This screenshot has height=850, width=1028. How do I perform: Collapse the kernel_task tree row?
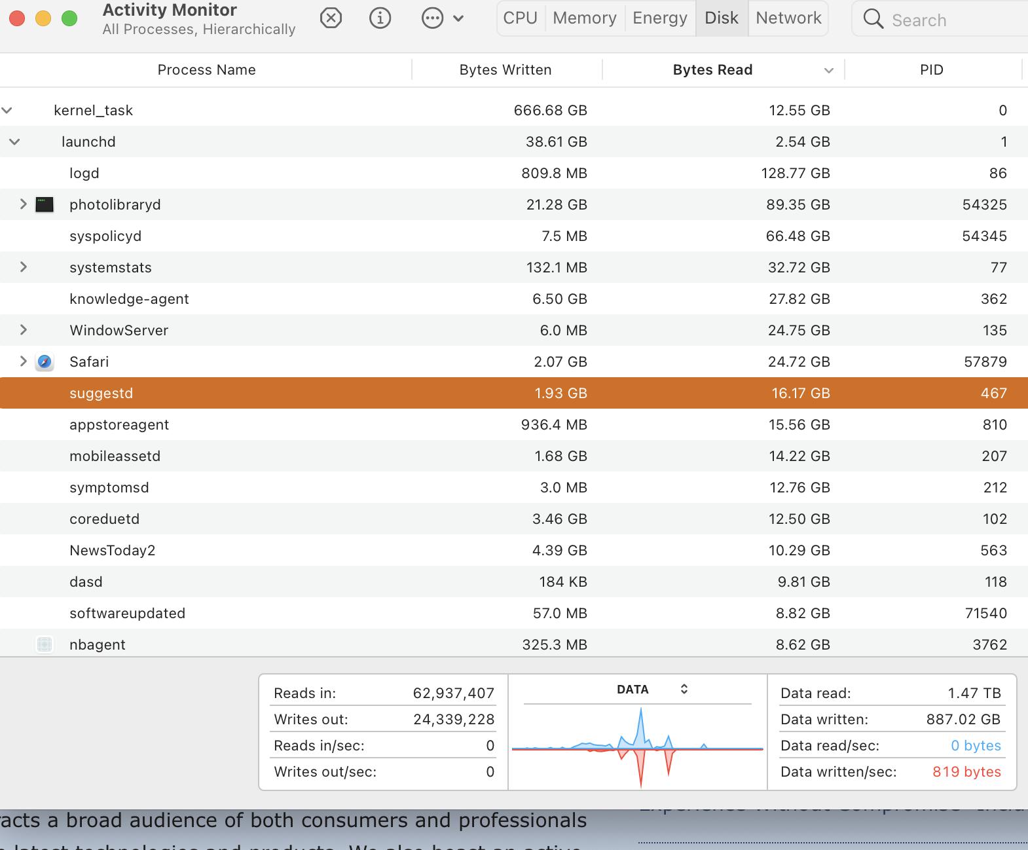click(7, 110)
